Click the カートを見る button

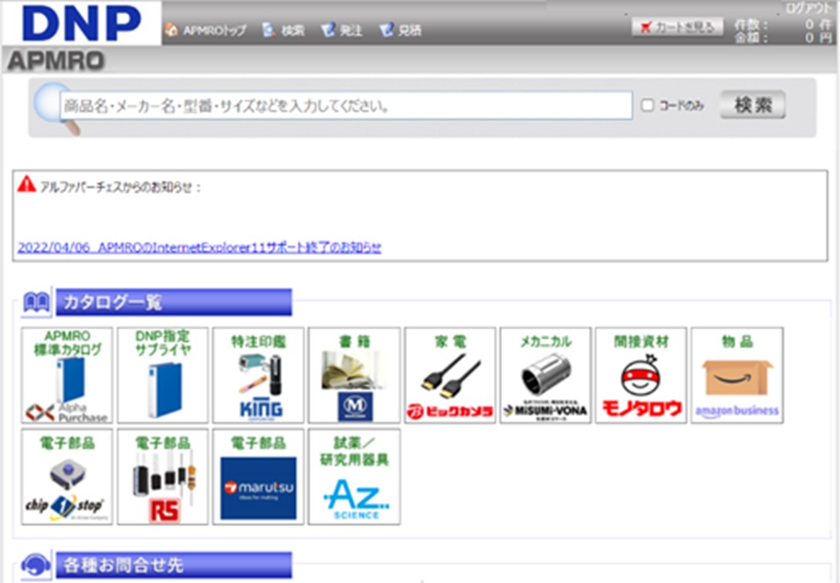coord(678,27)
